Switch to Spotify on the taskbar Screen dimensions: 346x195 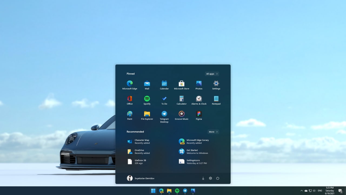(177, 191)
